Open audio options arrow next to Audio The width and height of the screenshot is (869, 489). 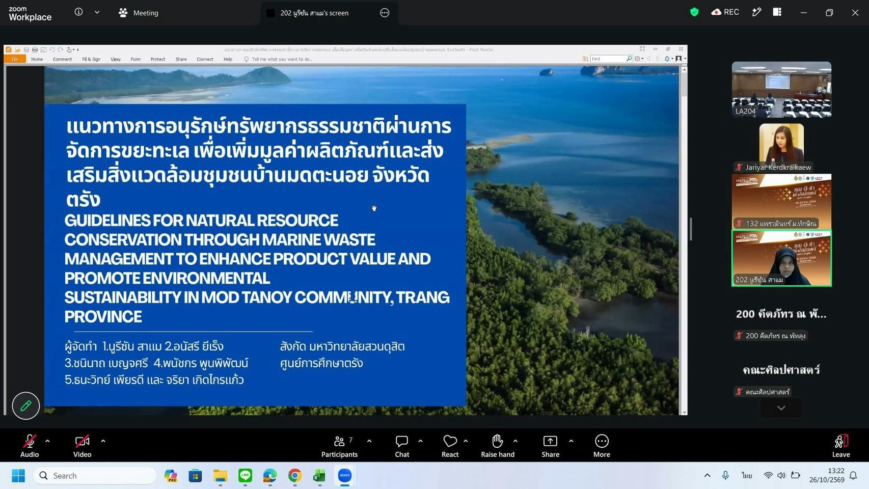(47, 441)
